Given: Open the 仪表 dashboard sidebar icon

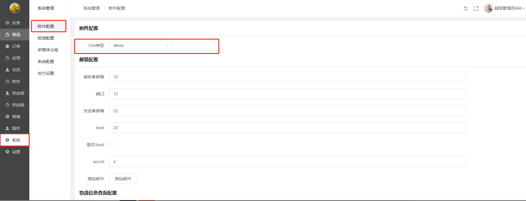Looking at the screenshot, I should coord(7,23).
